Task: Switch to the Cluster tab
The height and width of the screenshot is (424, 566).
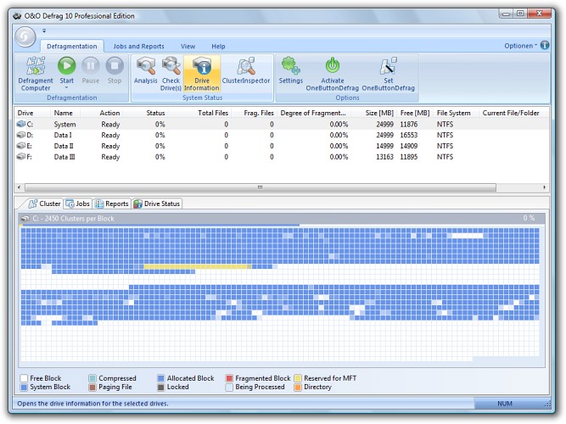Action: coord(44,204)
